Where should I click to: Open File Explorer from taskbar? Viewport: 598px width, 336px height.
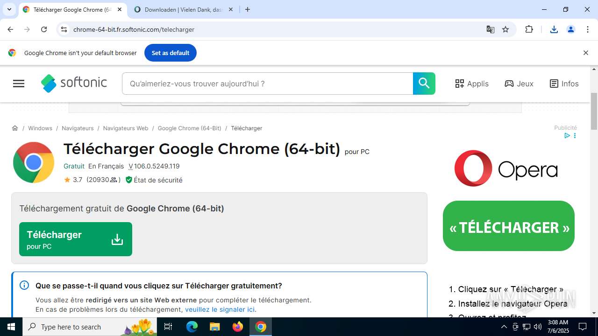(215, 327)
